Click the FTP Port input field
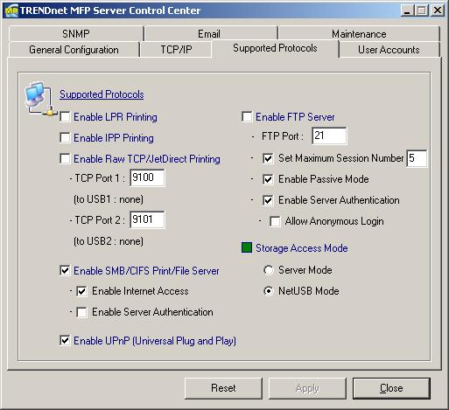The image size is (449, 410). pos(329,136)
